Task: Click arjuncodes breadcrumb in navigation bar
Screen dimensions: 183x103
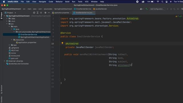Action: (48, 9)
